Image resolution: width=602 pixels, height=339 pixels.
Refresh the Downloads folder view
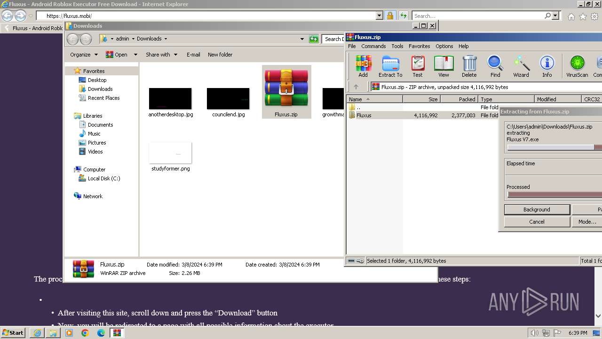pyautogui.click(x=314, y=39)
